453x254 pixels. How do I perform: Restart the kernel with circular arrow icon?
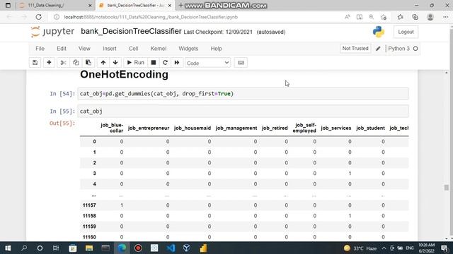tap(165, 63)
